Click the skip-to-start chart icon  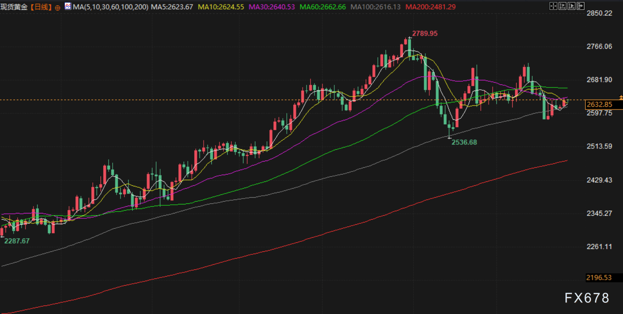click(562, 6)
